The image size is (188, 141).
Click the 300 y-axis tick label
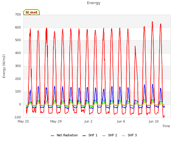[x=18, y=66]
